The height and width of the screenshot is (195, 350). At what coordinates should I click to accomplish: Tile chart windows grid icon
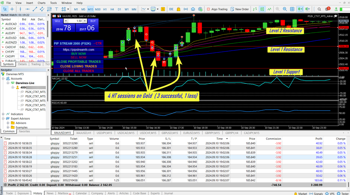click(x=292, y=9)
